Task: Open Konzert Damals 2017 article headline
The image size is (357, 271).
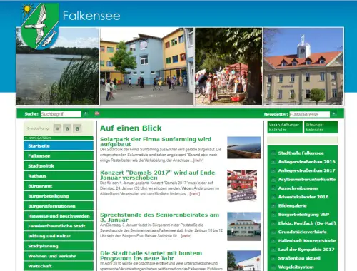Action: tap(158, 175)
